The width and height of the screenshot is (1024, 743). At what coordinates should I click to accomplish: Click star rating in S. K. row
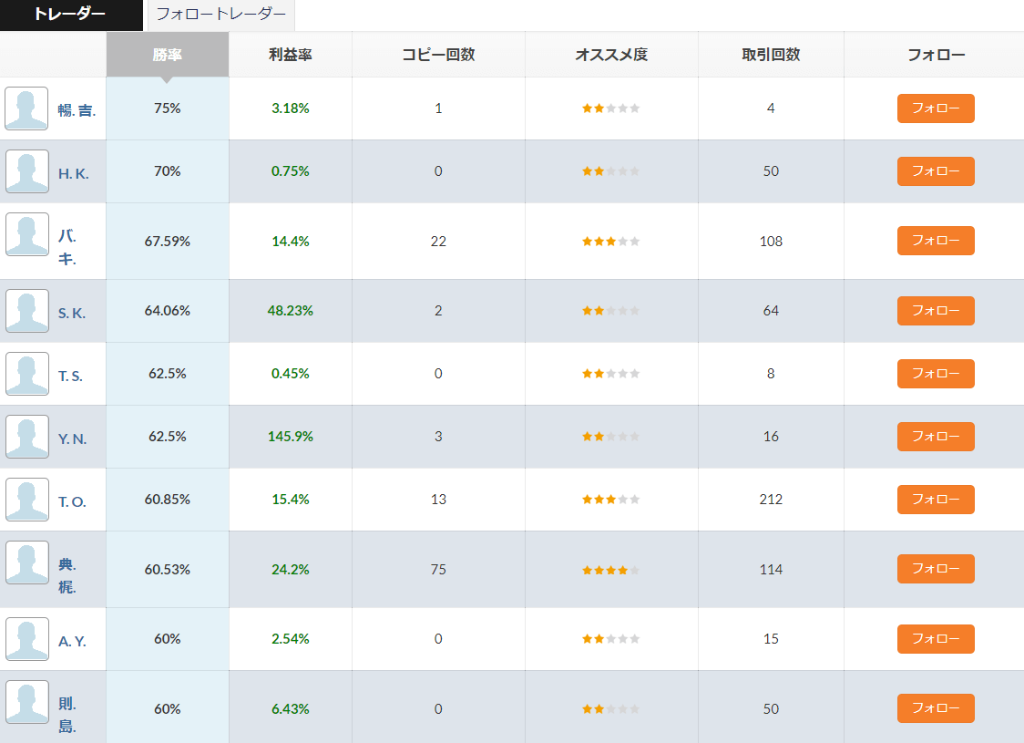(610, 310)
